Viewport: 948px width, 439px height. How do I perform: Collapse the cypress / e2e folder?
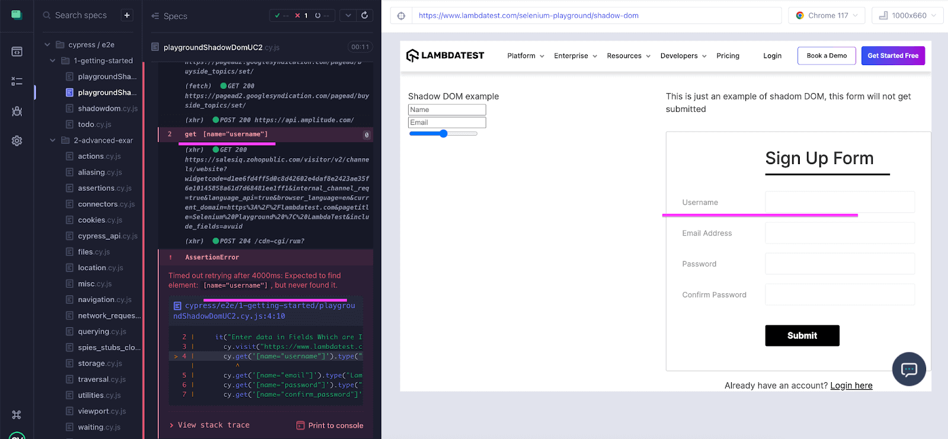click(47, 44)
